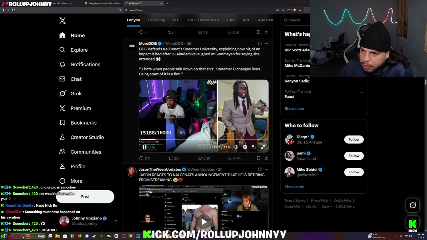This screenshot has height=240, width=427.
Task: Click Show more under Who to follow
Action: pyautogui.click(x=294, y=187)
